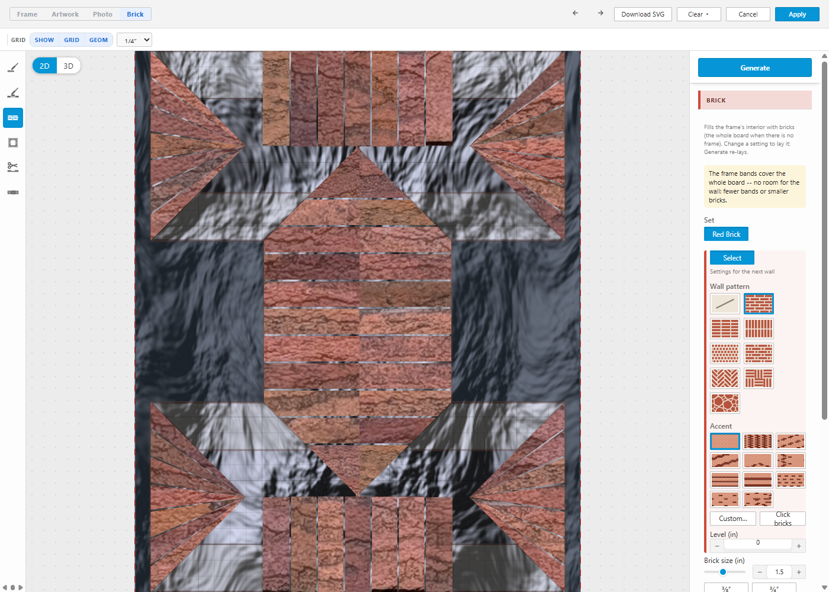Image resolution: width=829 pixels, height=592 pixels.
Task: Choose the random stone wall pattern
Action: 725,403
